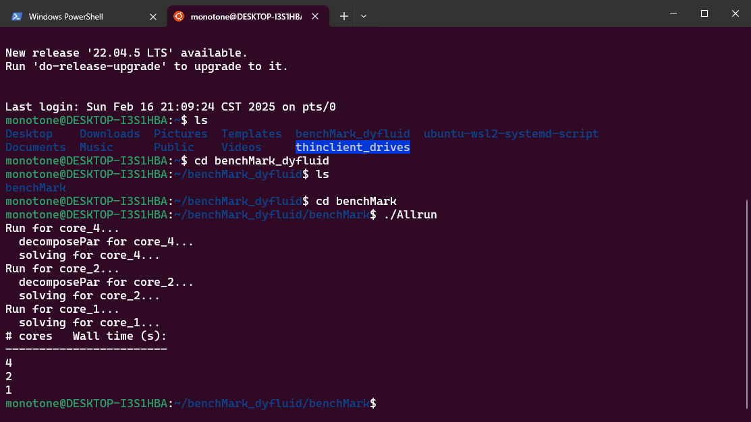
Task: Click the 'cd benchMark_dyfluid' command
Action: 262,160
